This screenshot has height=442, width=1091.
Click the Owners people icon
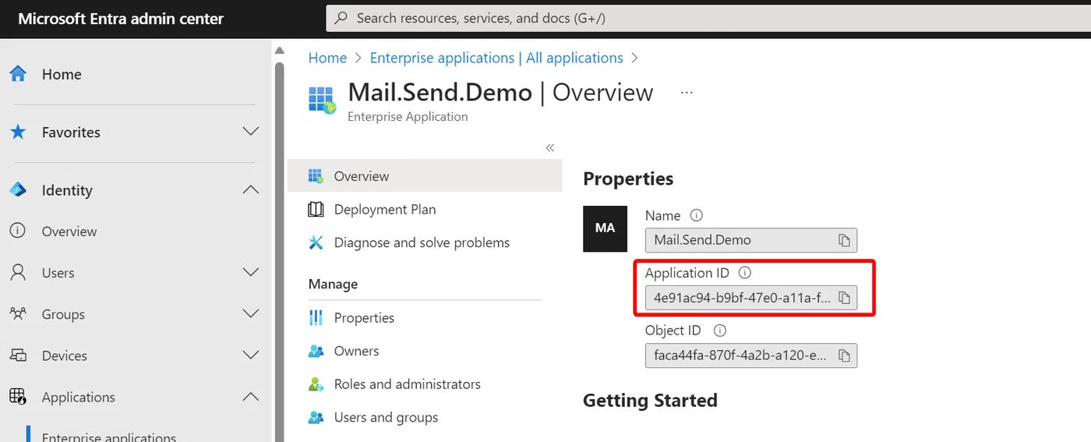316,351
